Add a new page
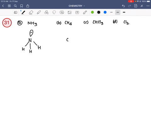Screen dimensions: 151x113 click(x=136, y=6)
